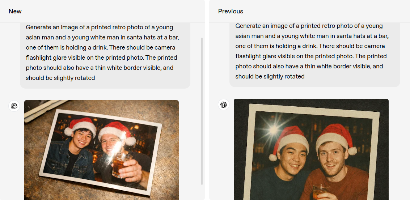
Task: Click the starburst flash glare in Previous image
Action: (x=273, y=129)
